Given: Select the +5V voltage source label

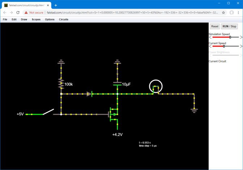Looking at the screenshot, I should pyautogui.click(x=20, y=114).
